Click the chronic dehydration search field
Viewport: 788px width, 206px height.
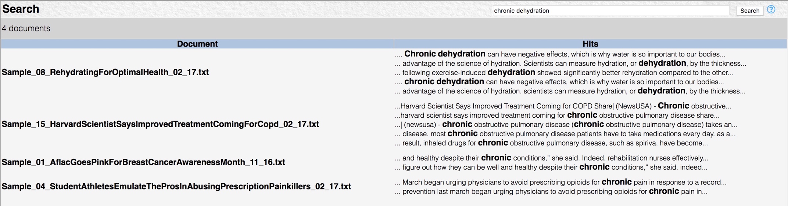tap(610, 11)
